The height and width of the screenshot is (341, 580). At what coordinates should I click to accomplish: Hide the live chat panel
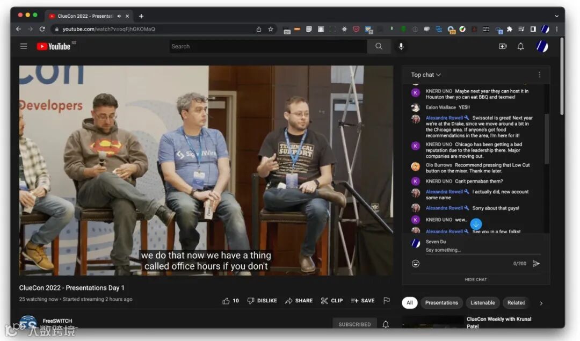[x=476, y=280]
